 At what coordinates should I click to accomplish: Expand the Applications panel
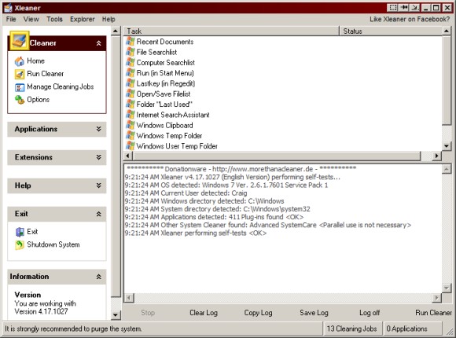pyautogui.click(x=98, y=129)
